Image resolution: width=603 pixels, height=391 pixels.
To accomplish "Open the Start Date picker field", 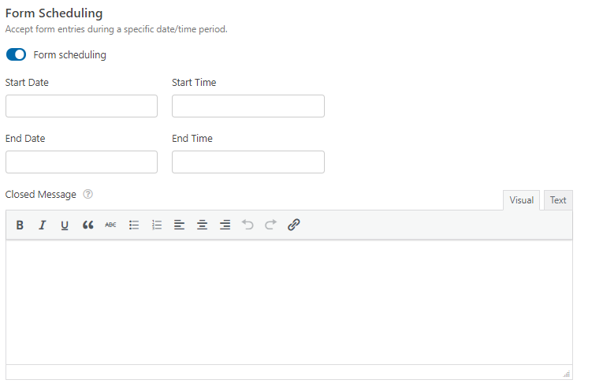I will tap(81, 106).
